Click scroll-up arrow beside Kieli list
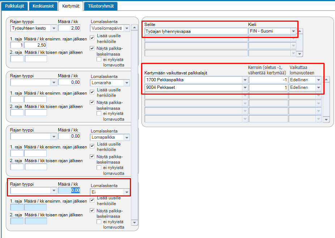335x238 pixels. pos(300,31)
